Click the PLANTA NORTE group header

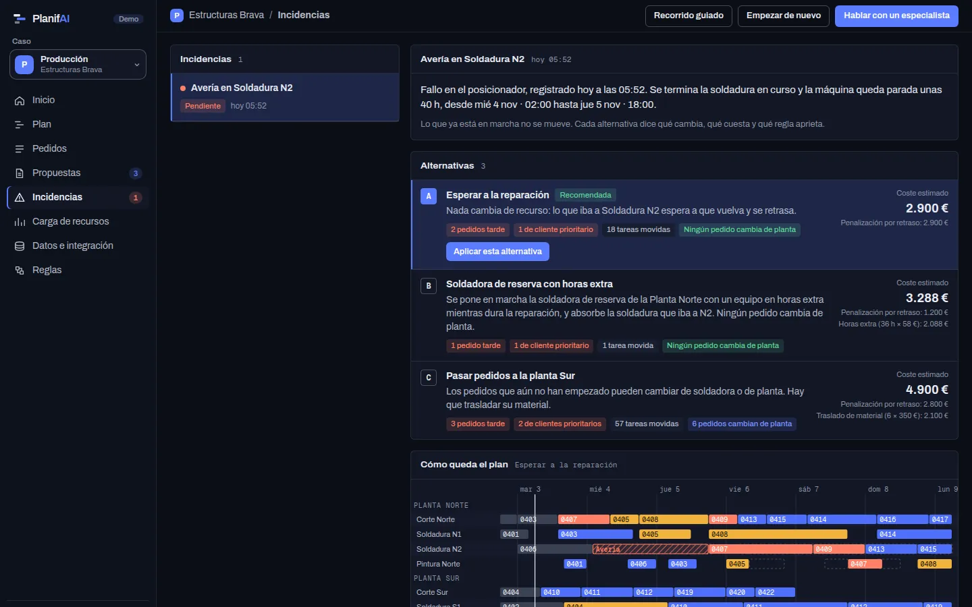pyautogui.click(x=441, y=505)
